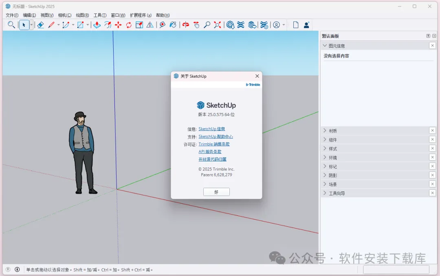Expand the 材质 panel
The image size is (440, 276).
coord(325,130)
